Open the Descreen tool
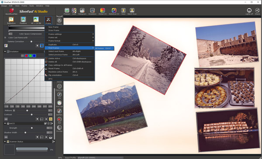 tap(59, 87)
